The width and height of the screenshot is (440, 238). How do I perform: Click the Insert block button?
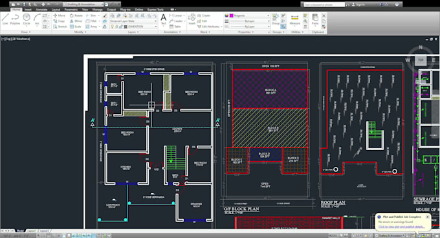coord(192,19)
